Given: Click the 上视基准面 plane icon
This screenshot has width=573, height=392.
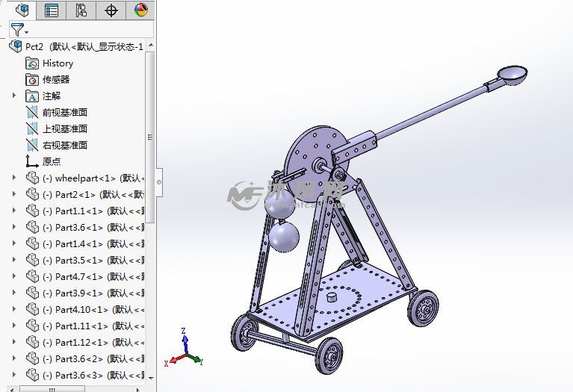Looking at the screenshot, I should pos(32,128).
